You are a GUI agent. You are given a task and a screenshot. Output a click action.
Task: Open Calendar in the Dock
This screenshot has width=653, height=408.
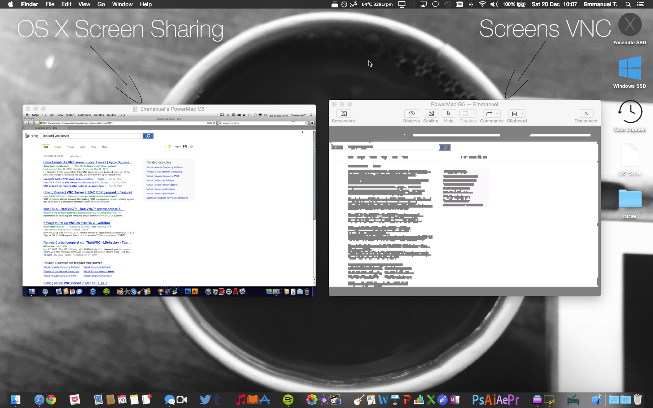tap(122, 399)
